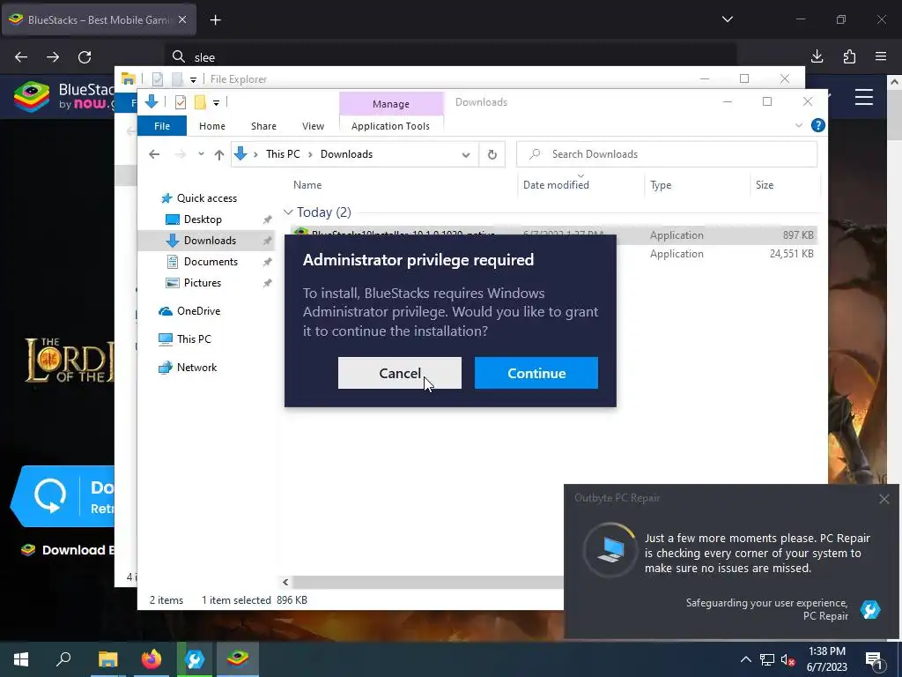902x677 pixels.
Task: Close the Outbyte PC Repair notification
Action: coord(884,499)
